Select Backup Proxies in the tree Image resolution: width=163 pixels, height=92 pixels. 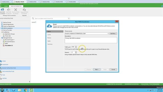click(x=7, y=22)
